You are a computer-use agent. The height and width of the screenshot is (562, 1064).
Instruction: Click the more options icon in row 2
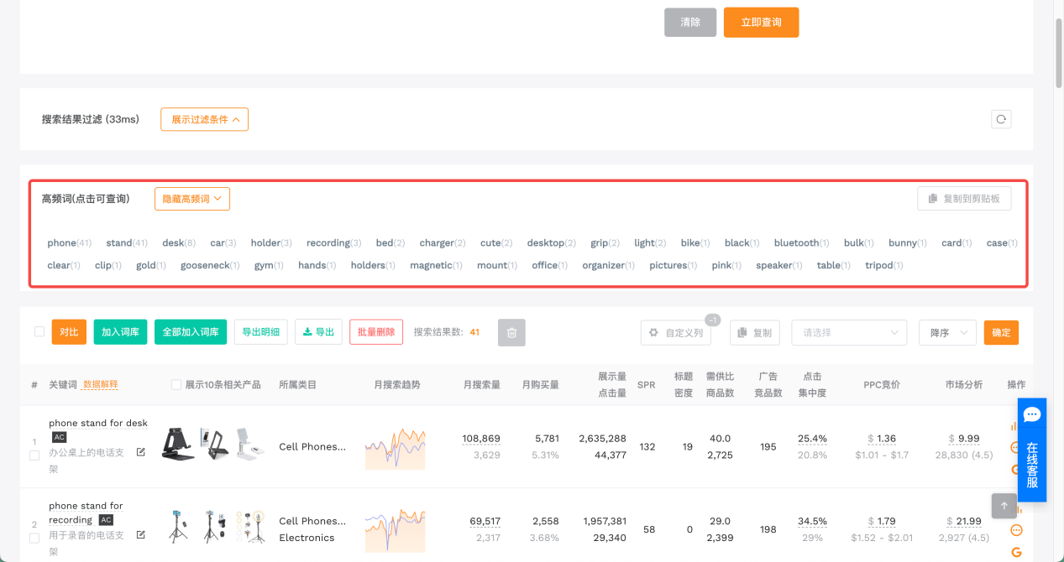click(1016, 530)
